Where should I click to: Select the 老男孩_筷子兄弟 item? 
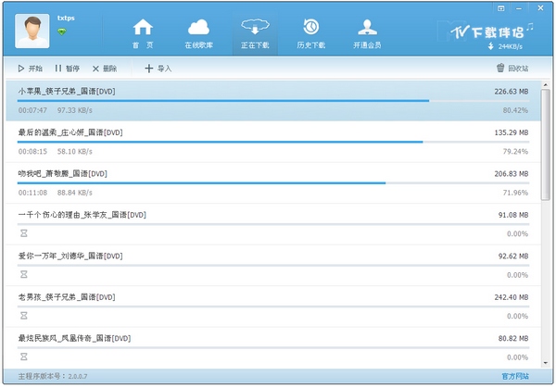click(273, 307)
